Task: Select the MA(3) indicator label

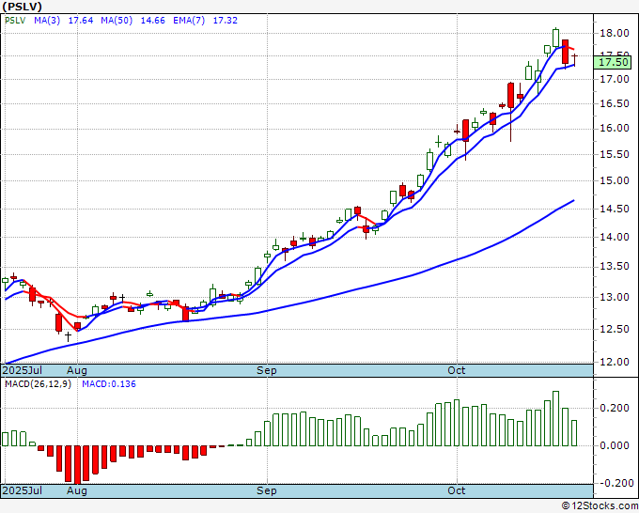Action: (x=47, y=21)
